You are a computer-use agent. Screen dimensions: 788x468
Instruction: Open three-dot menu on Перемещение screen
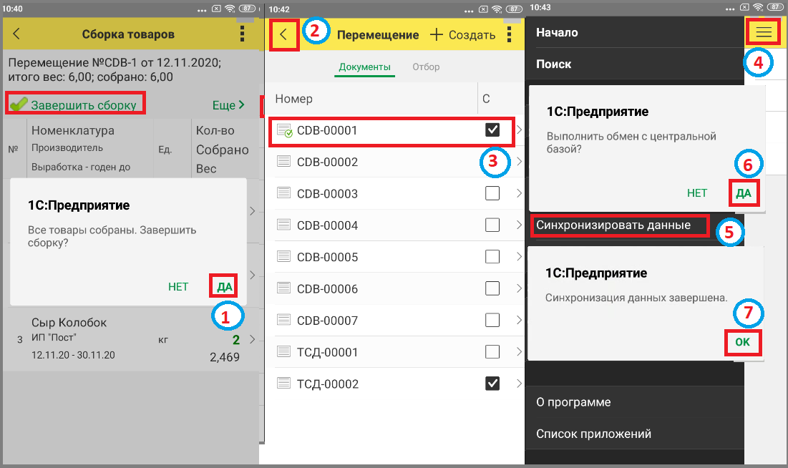(509, 34)
